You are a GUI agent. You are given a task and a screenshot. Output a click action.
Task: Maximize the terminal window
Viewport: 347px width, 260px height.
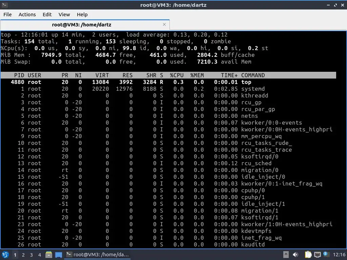tap(335, 5)
